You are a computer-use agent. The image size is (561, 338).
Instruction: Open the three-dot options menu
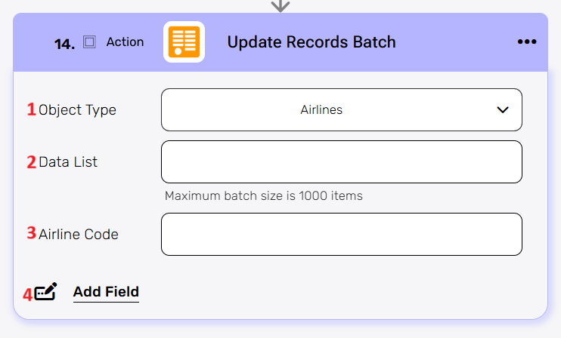pos(527,42)
